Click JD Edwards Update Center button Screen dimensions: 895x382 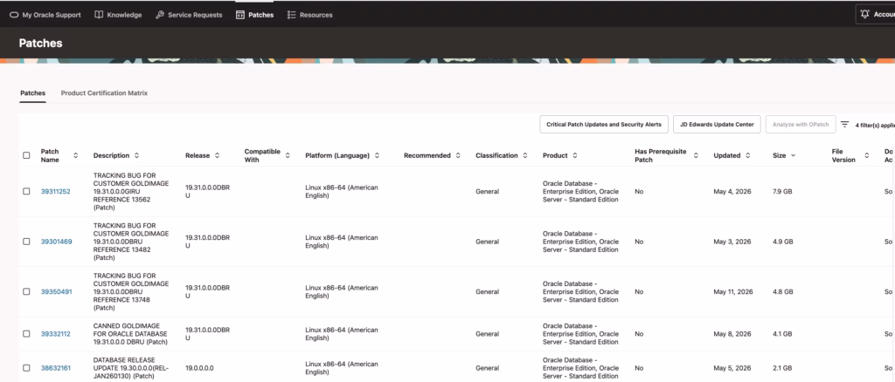(717, 124)
